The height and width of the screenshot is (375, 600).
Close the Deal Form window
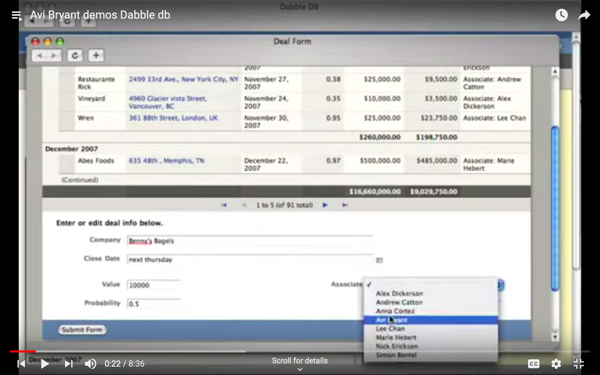35,42
